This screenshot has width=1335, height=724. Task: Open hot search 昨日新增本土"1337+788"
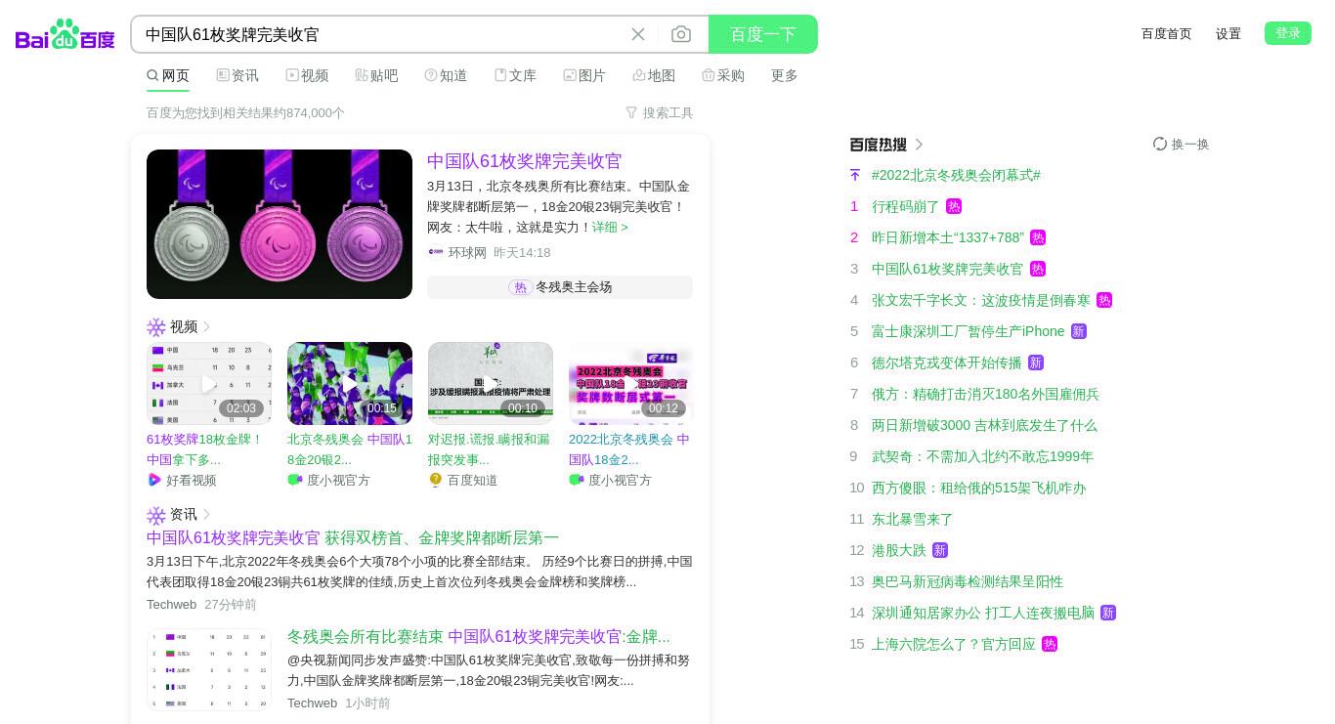(x=948, y=237)
